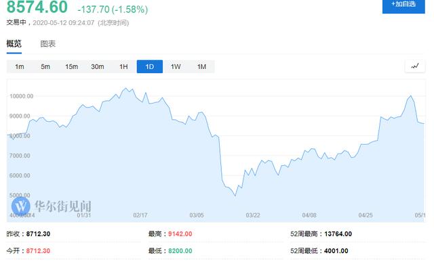Click the 10000.00 price axis label
Image resolution: width=434 pixels, height=264 pixels.
(21, 96)
